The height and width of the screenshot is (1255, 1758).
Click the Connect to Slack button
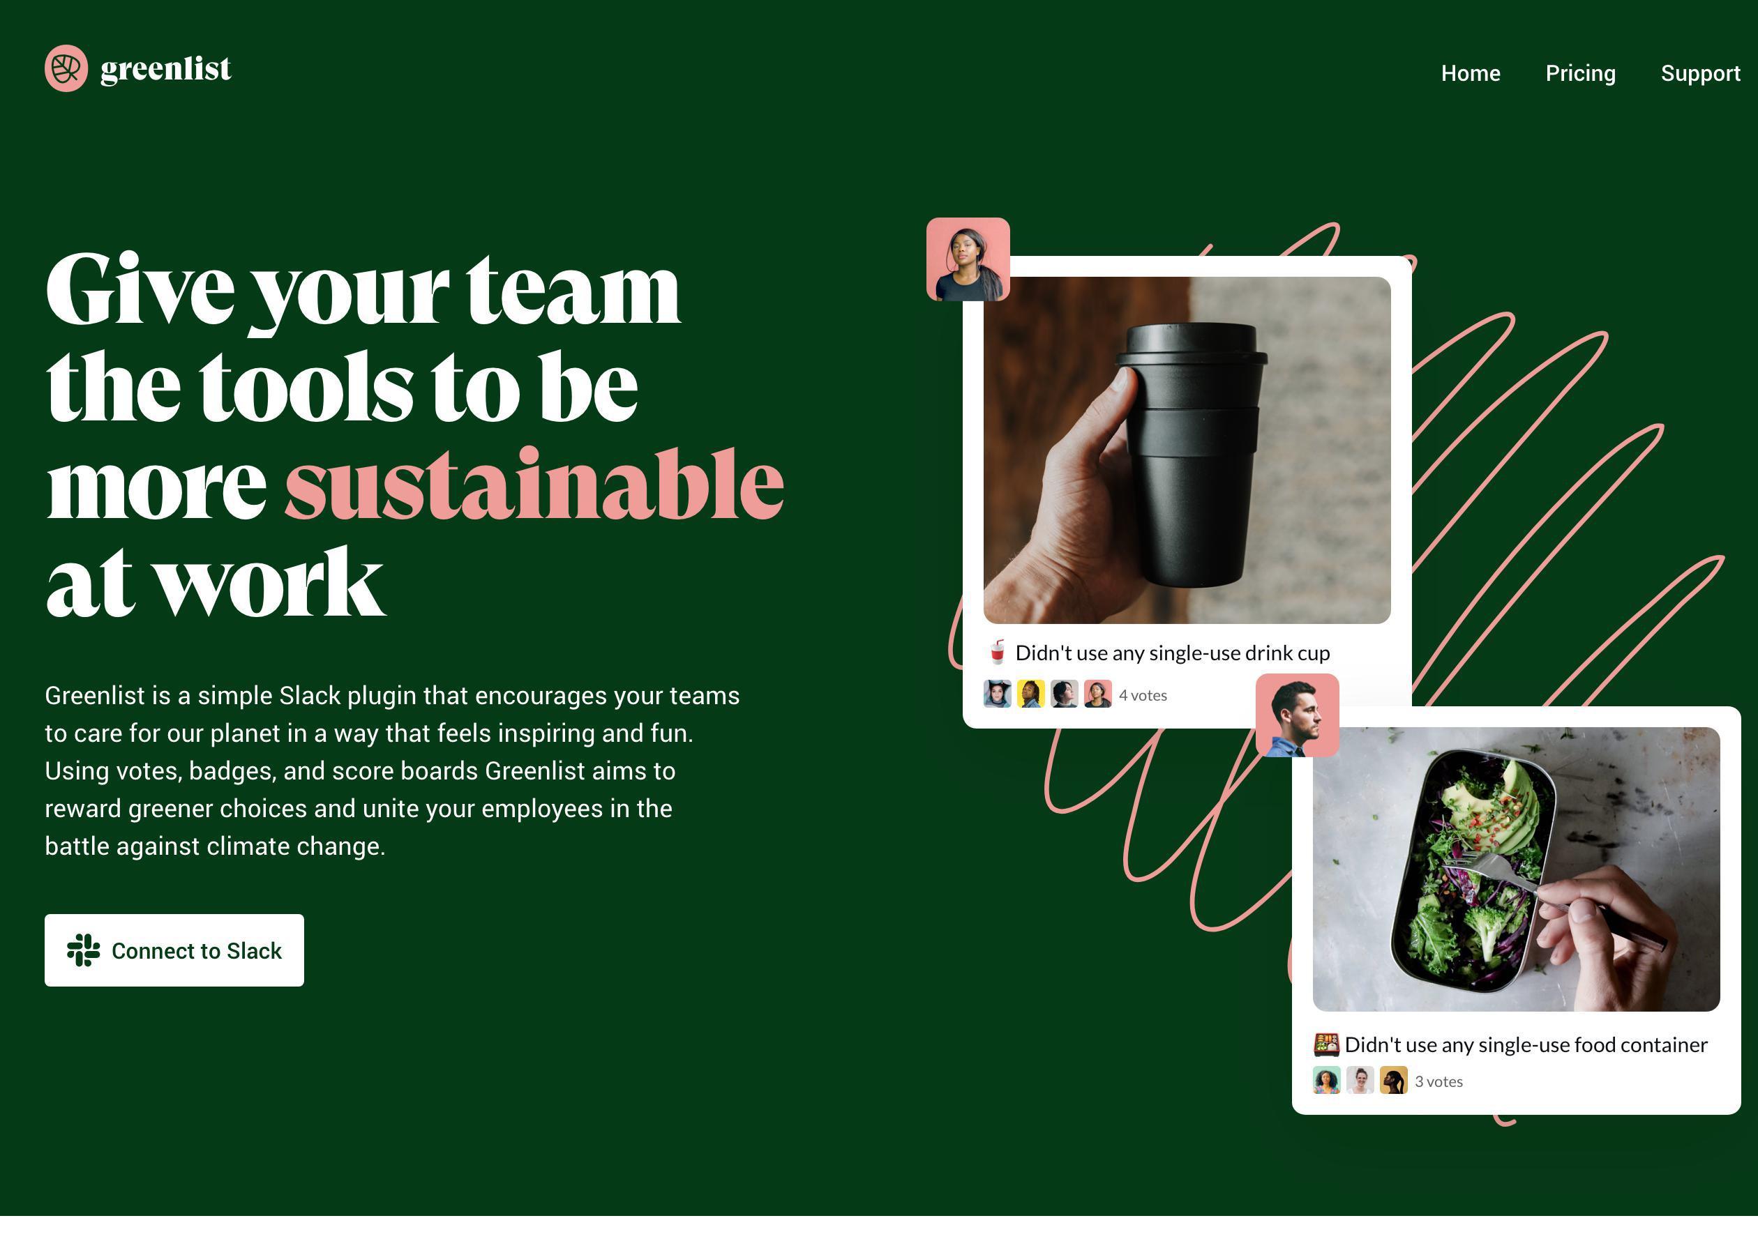pos(174,950)
